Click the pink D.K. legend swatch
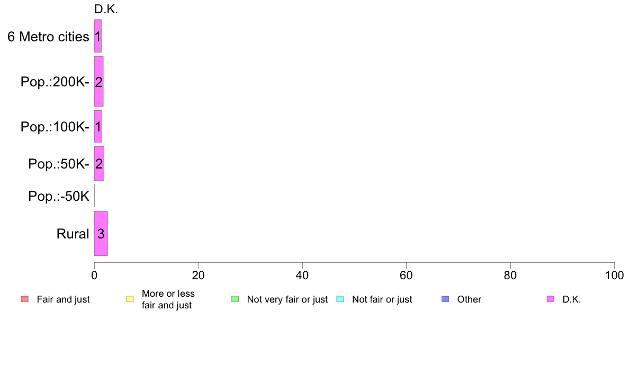Viewport: 629px width, 390px height. (551, 299)
